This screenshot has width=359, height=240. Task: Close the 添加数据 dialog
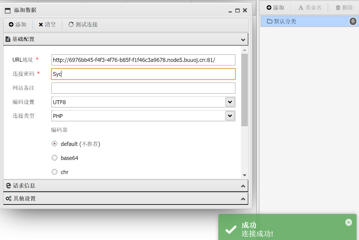(245, 10)
